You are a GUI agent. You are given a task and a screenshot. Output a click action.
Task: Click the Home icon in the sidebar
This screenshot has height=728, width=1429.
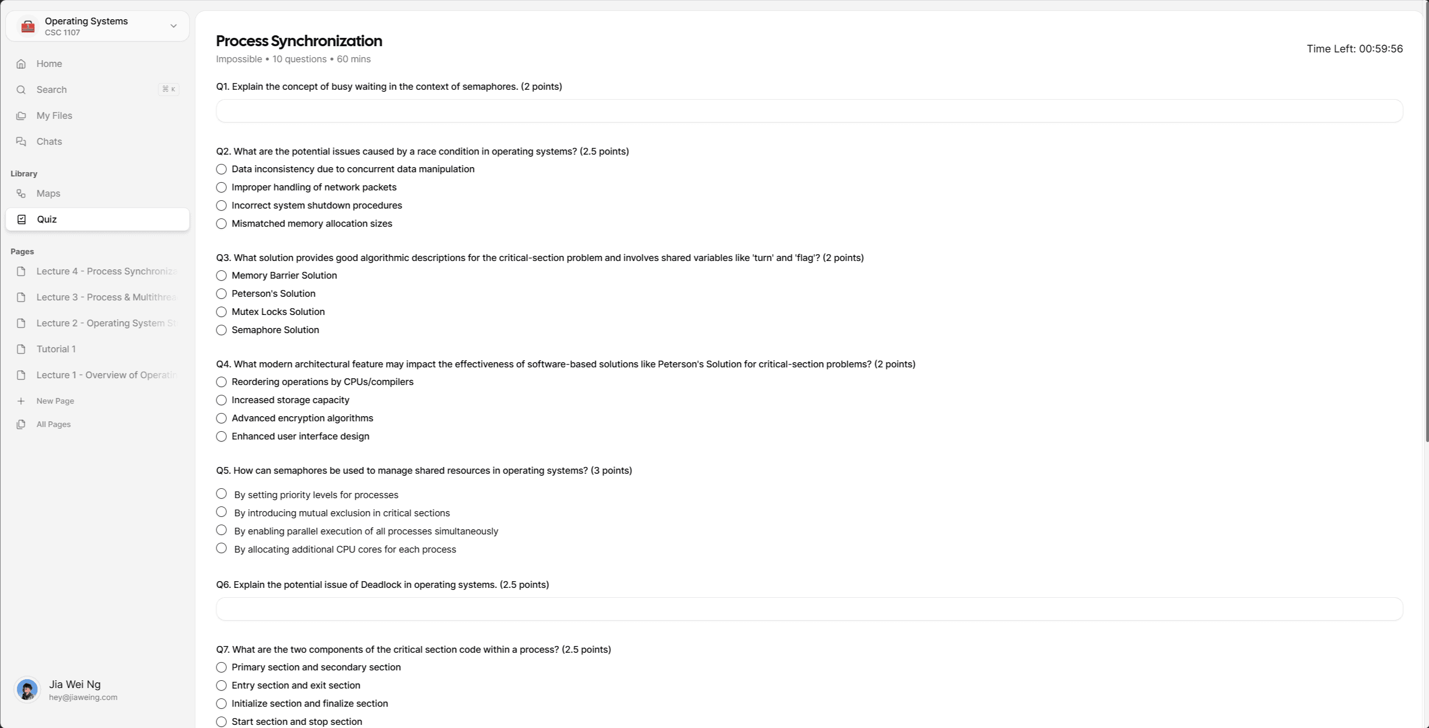coord(21,64)
